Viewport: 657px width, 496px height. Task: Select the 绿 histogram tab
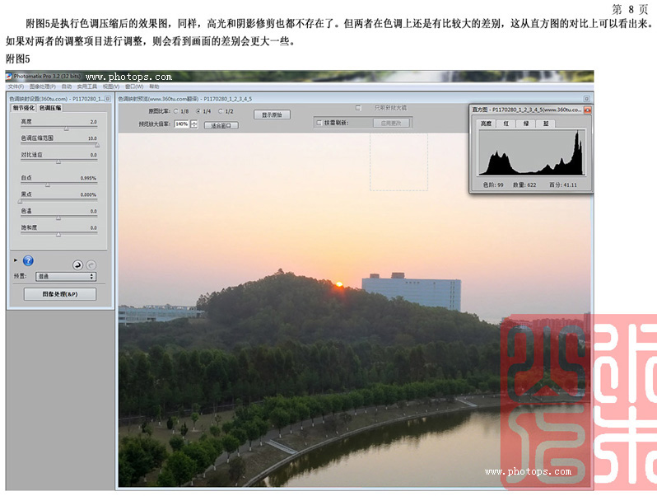(526, 124)
